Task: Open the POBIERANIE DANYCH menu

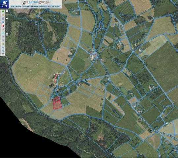Action: click(x=39, y=7)
